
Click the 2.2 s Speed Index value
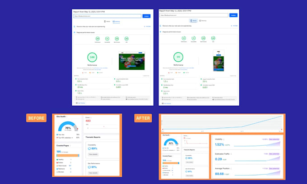click(x=166, y=94)
